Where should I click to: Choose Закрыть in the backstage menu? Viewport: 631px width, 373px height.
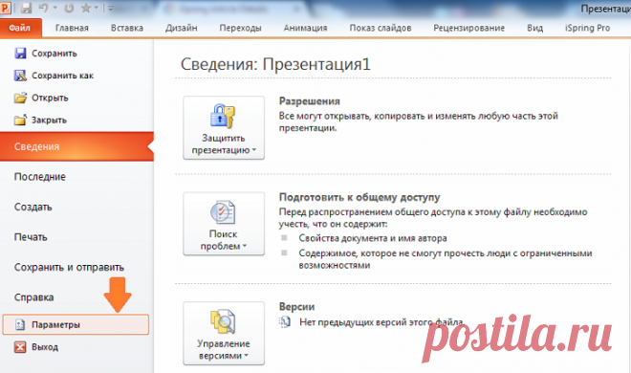tap(49, 121)
